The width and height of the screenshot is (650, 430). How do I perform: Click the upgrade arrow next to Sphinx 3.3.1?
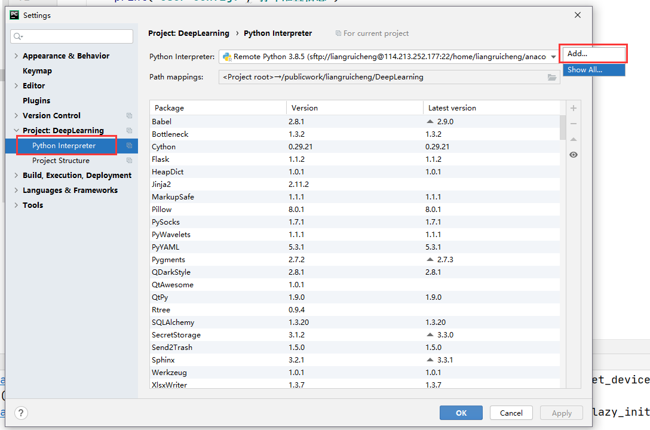pos(430,360)
